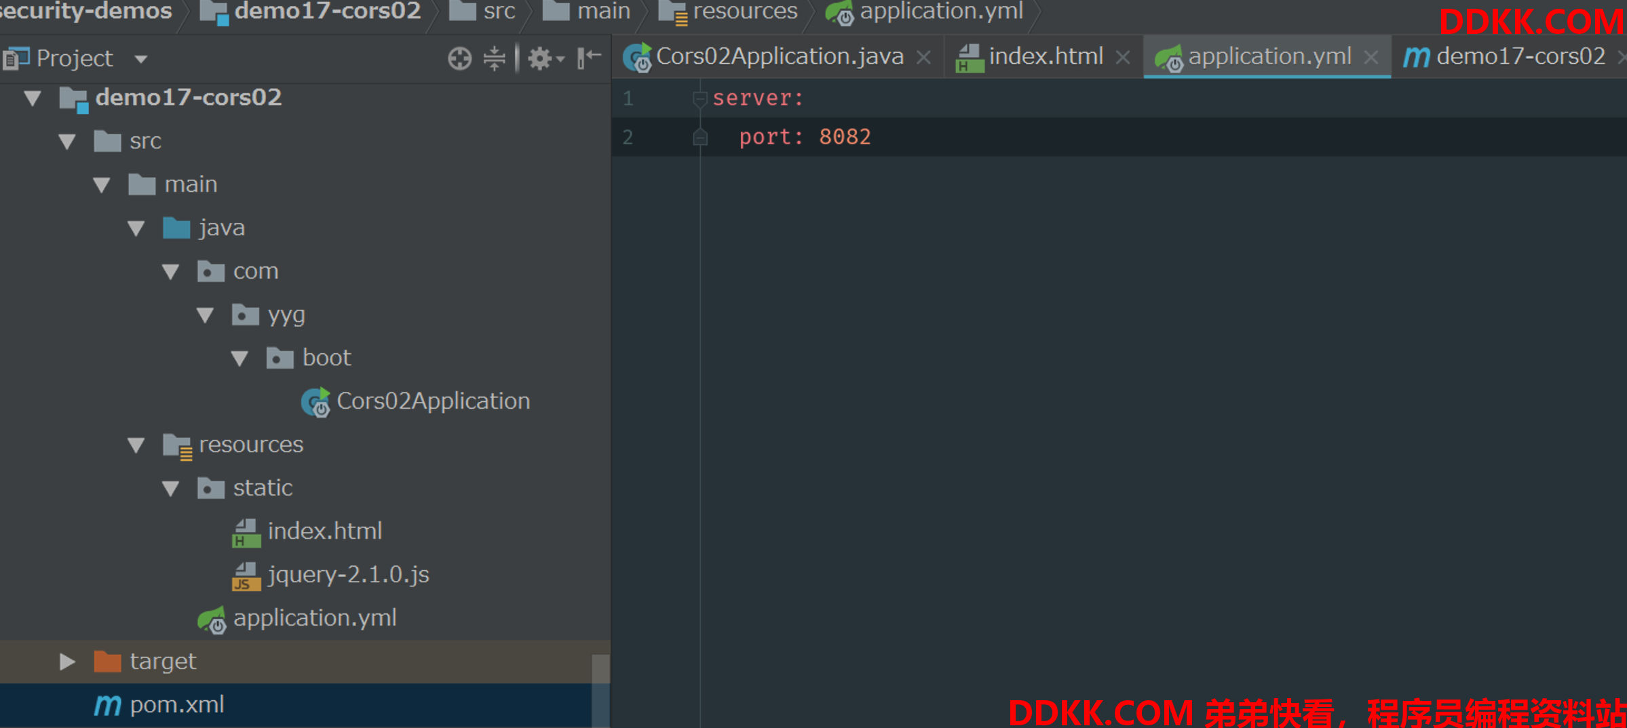This screenshot has width=1627, height=728.
Task: Click security-demos in the breadcrumb bar
Action: click(x=86, y=12)
